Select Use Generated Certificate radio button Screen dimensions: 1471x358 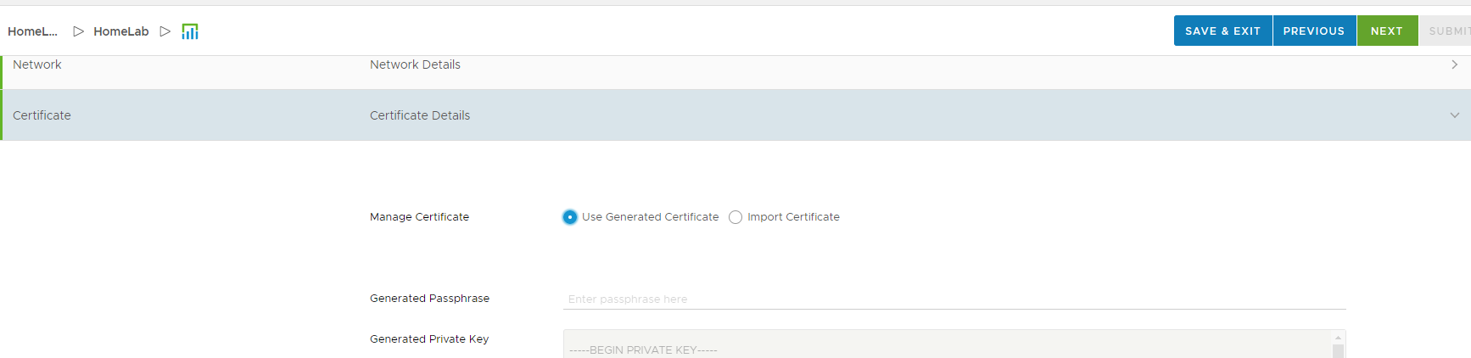point(570,217)
